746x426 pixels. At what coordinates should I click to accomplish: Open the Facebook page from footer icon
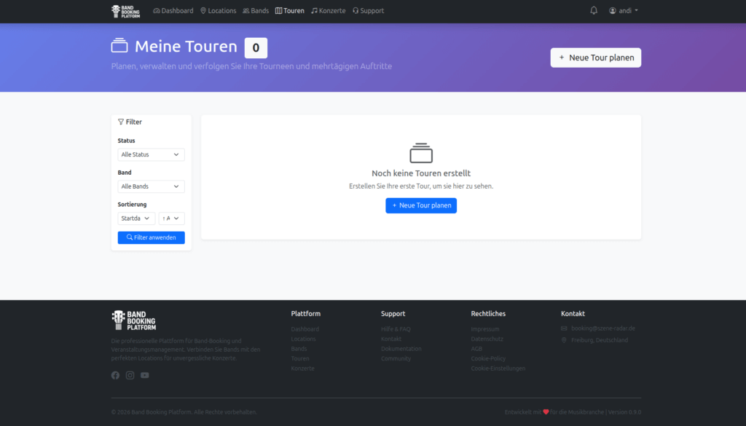(x=115, y=375)
